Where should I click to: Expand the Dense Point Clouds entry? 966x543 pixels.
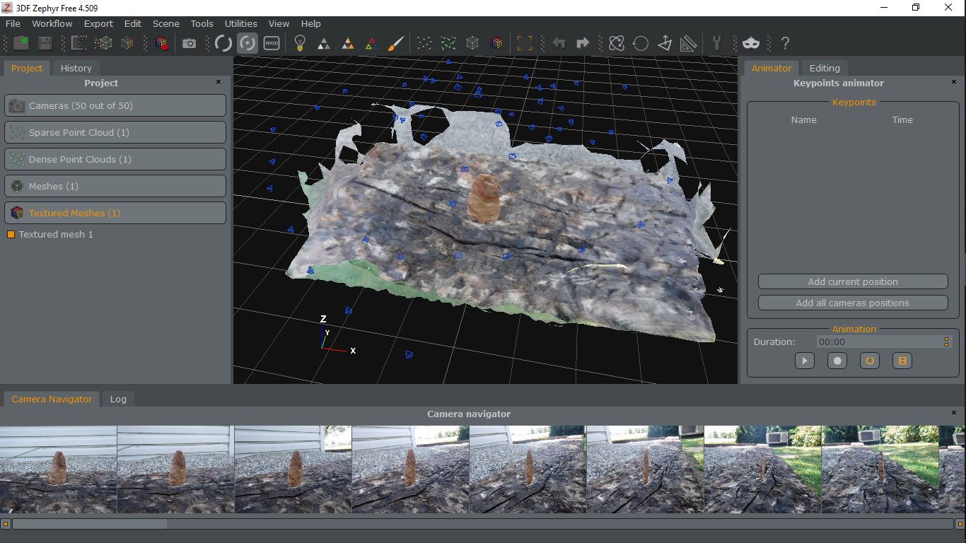(x=115, y=159)
